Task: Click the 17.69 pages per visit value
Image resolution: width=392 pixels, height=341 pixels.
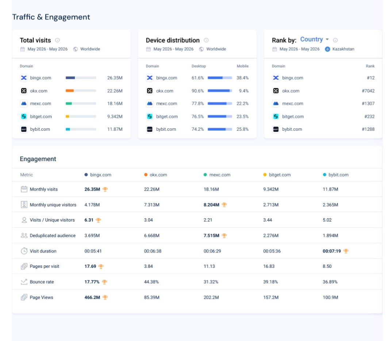Action: pyautogui.click(x=90, y=266)
